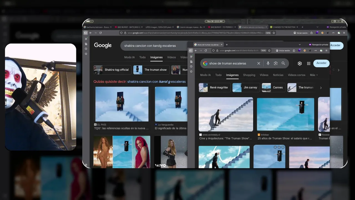
Task: Select the Videos cortos results tab
Action: click(x=296, y=75)
